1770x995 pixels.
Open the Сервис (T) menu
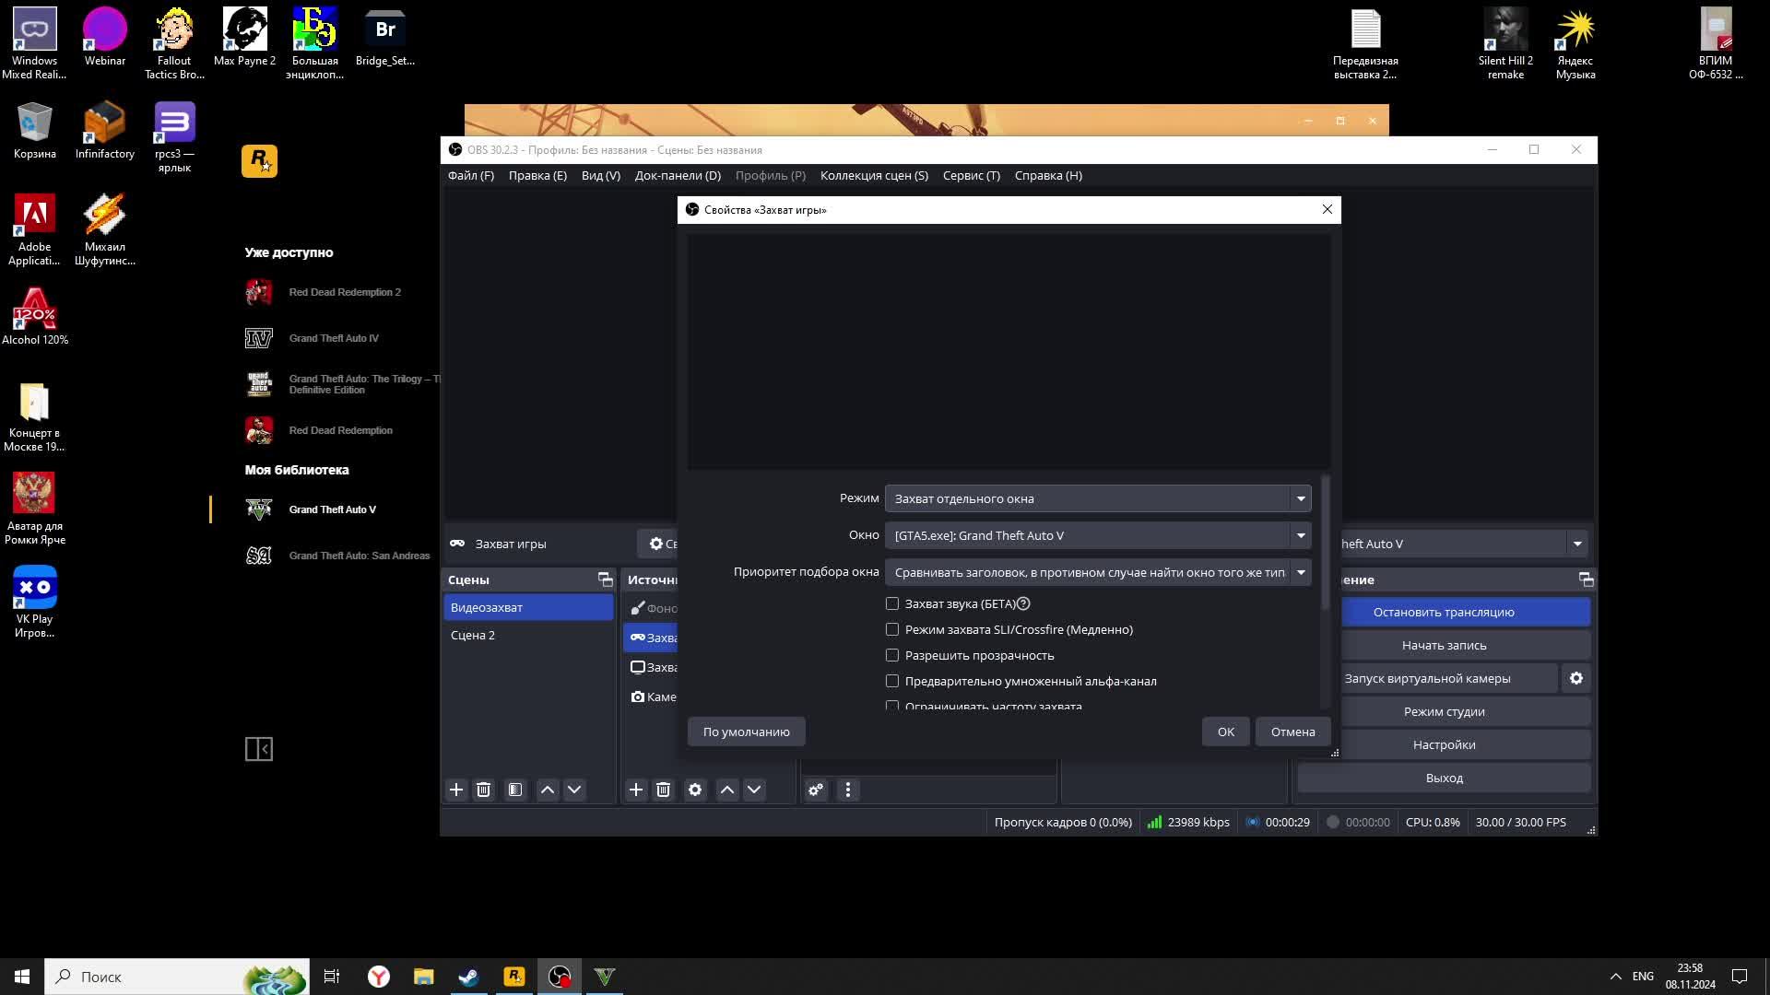pyautogui.click(x=972, y=175)
